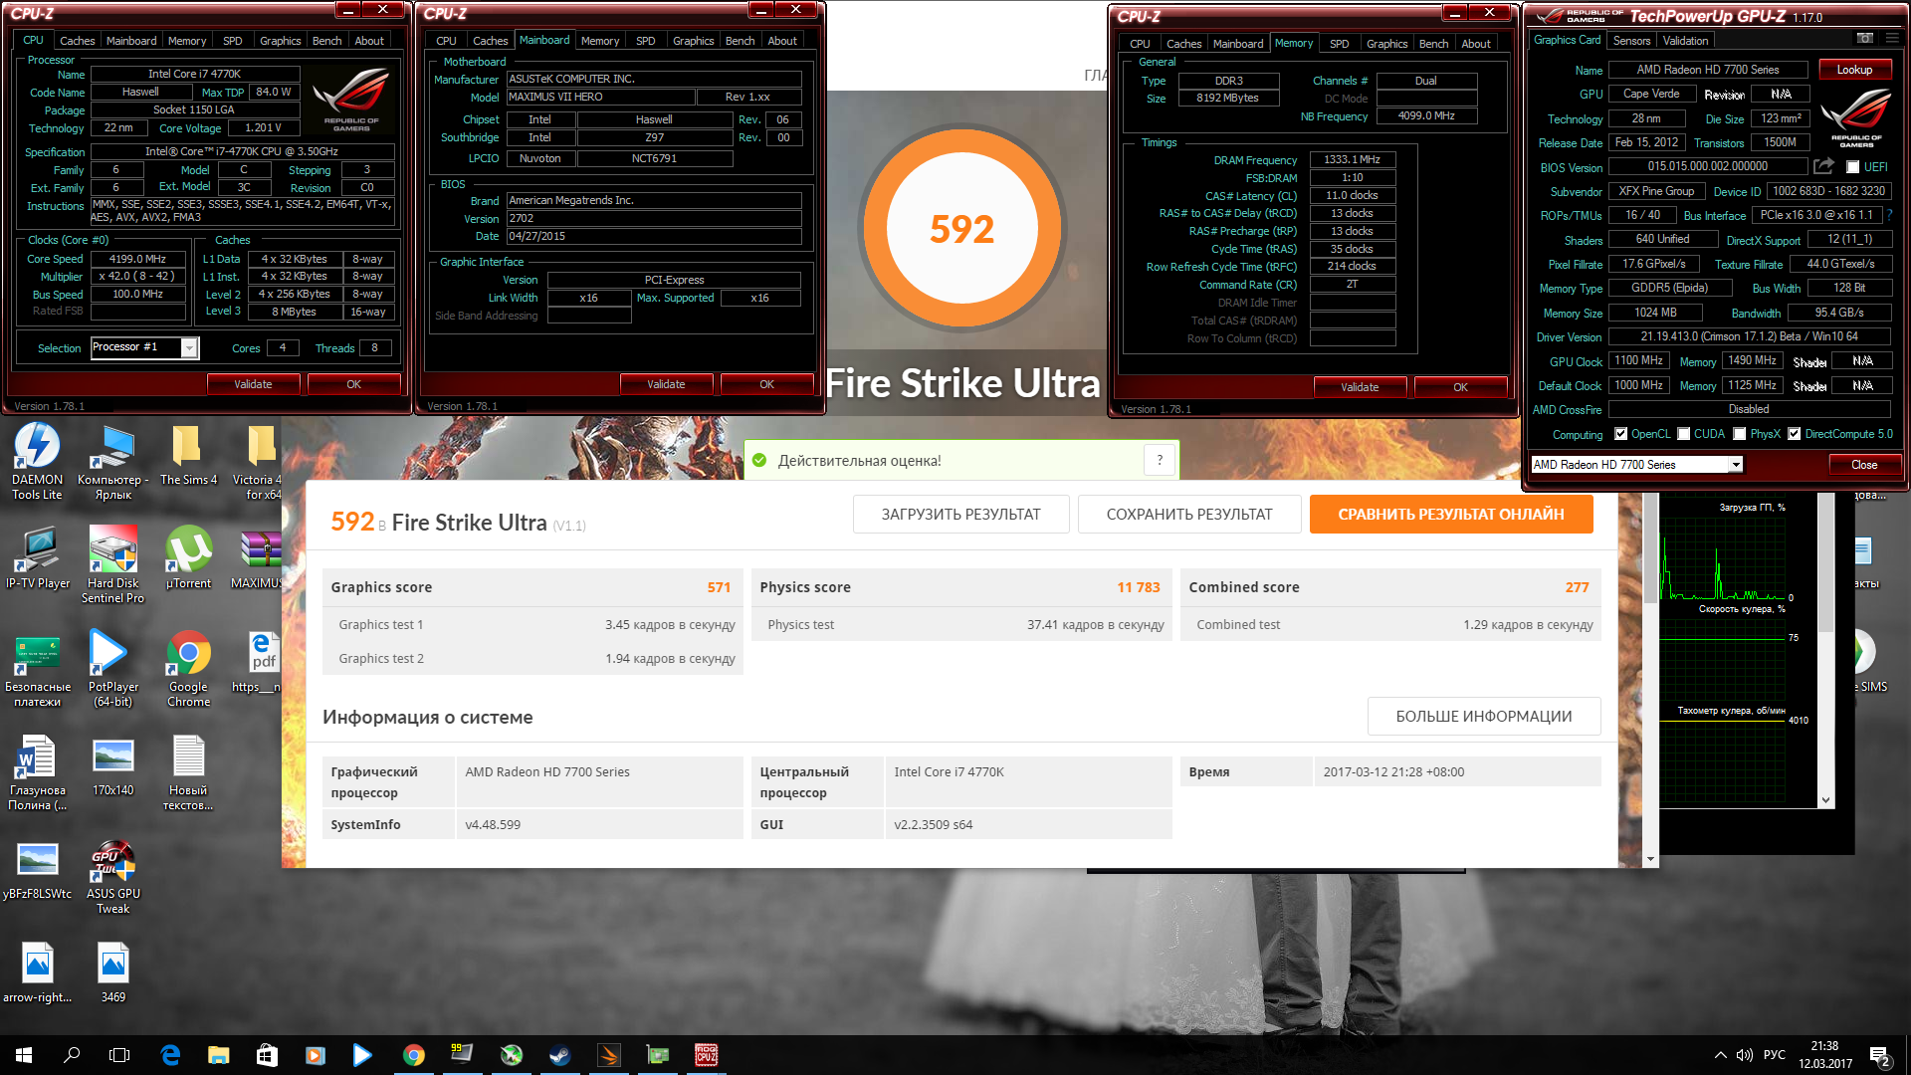
Task: Click Close button in GPU-Z window
Action: (1864, 465)
